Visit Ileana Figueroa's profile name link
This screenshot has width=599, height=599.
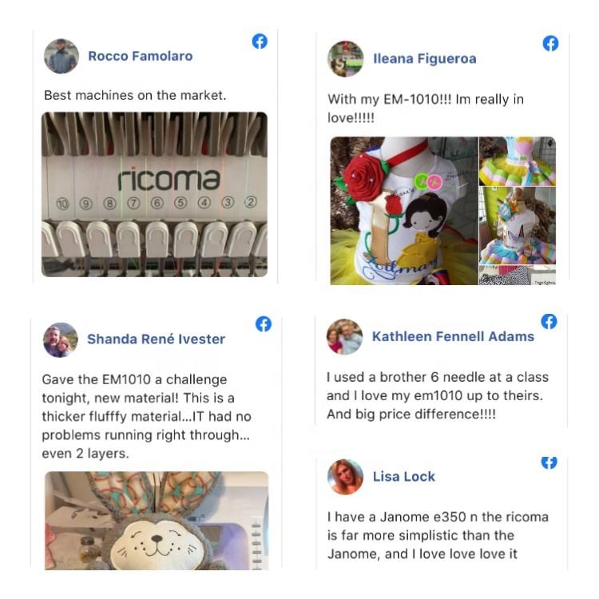click(425, 59)
